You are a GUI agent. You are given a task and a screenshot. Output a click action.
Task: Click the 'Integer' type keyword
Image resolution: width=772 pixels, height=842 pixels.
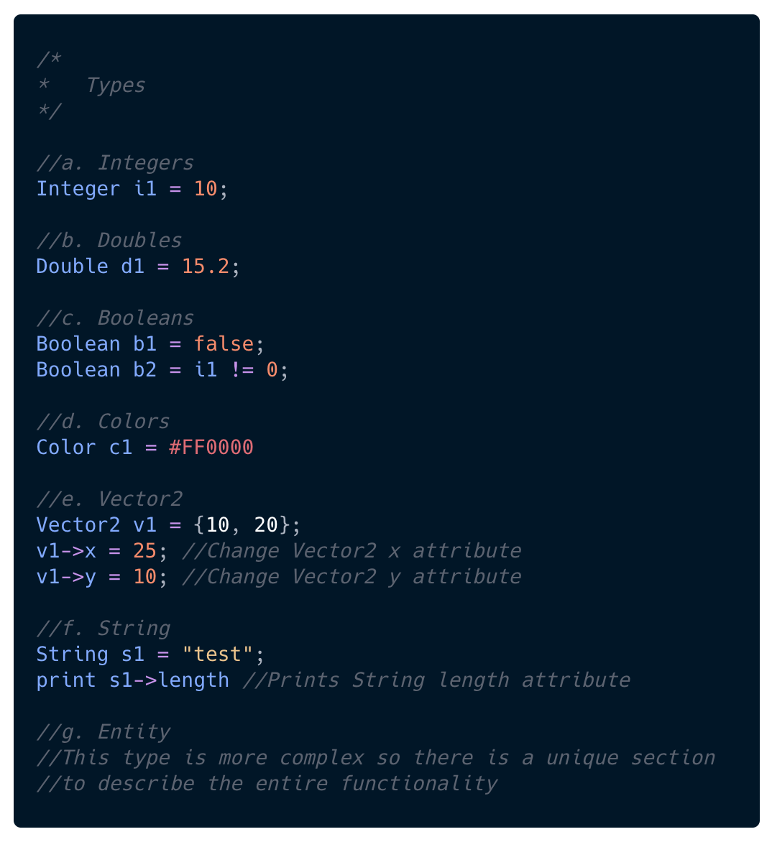[78, 189]
